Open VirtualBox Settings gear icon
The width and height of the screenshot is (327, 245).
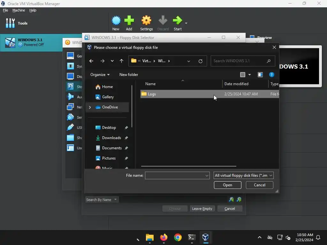(x=146, y=20)
